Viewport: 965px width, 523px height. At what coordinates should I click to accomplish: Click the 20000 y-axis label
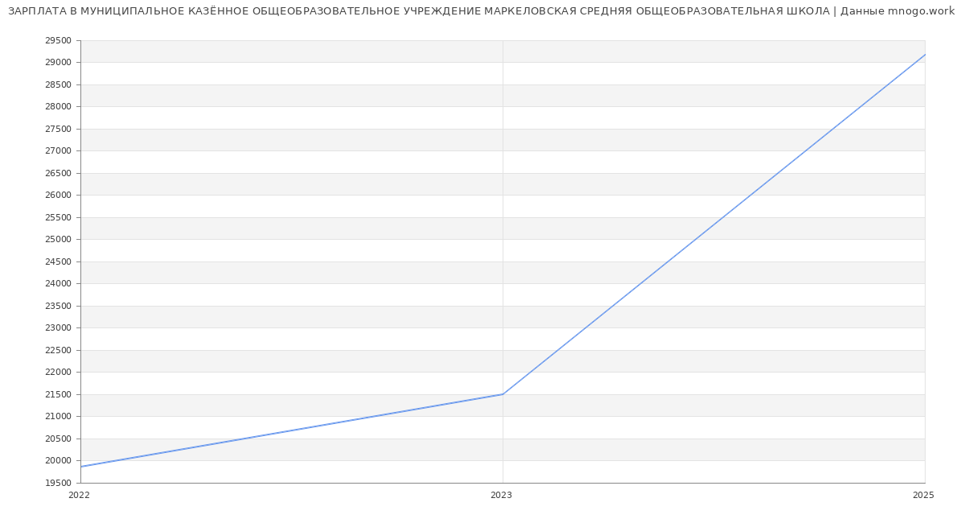tap(59, 461)
